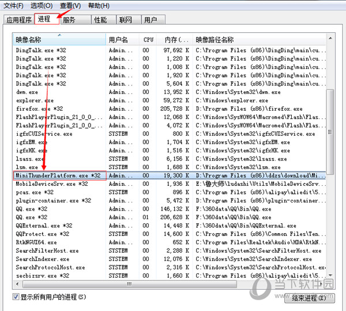Open the 选项(O) menu
346x311 pixels.
point(42,6)
